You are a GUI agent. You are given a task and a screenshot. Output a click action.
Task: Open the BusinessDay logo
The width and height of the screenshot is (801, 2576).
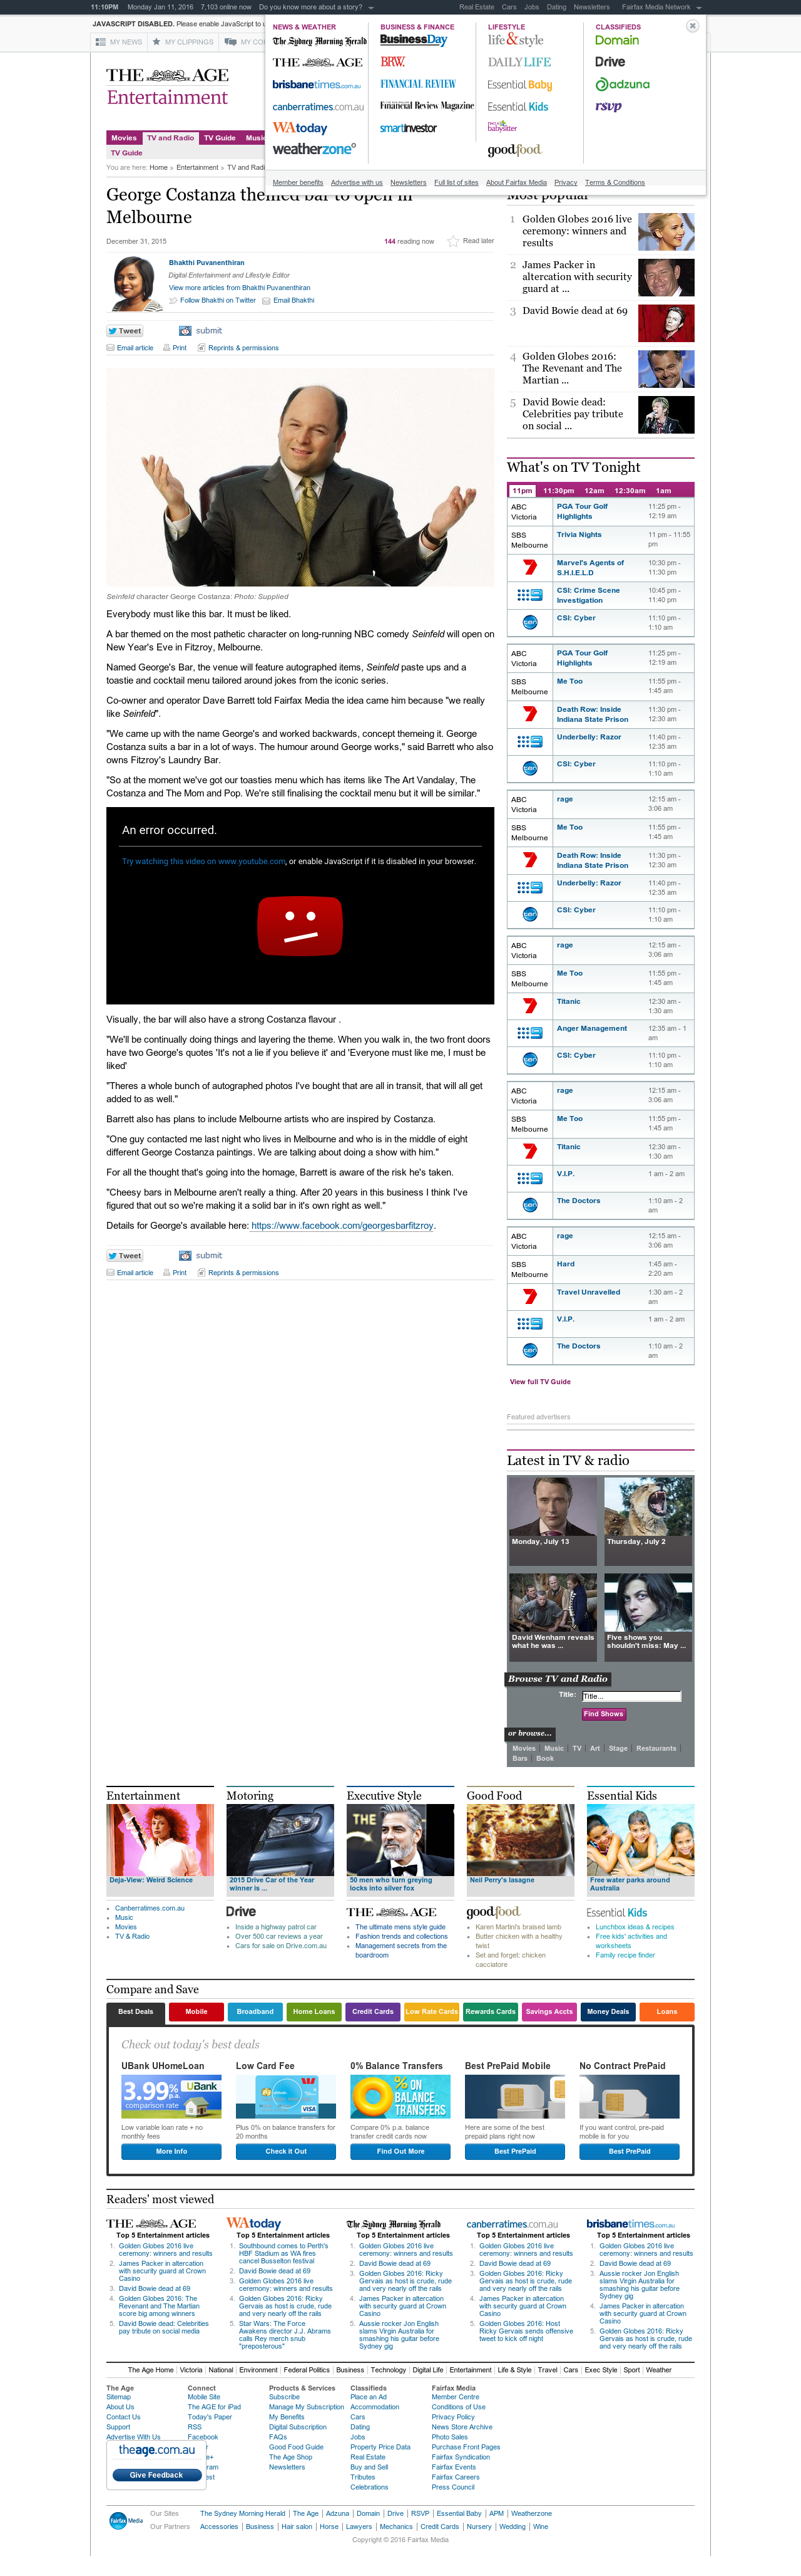click(414, 40)
